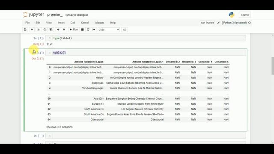Copy selected cells icon
274x154 pixels.
pyautogui.click(x=45, y=30)
